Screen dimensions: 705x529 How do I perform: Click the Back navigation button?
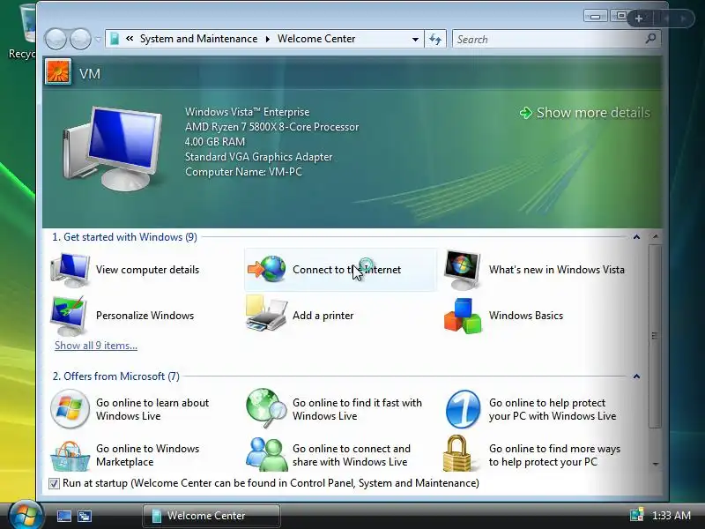56,39
